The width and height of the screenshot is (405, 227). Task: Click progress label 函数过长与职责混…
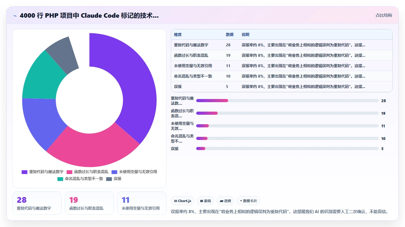182,113
